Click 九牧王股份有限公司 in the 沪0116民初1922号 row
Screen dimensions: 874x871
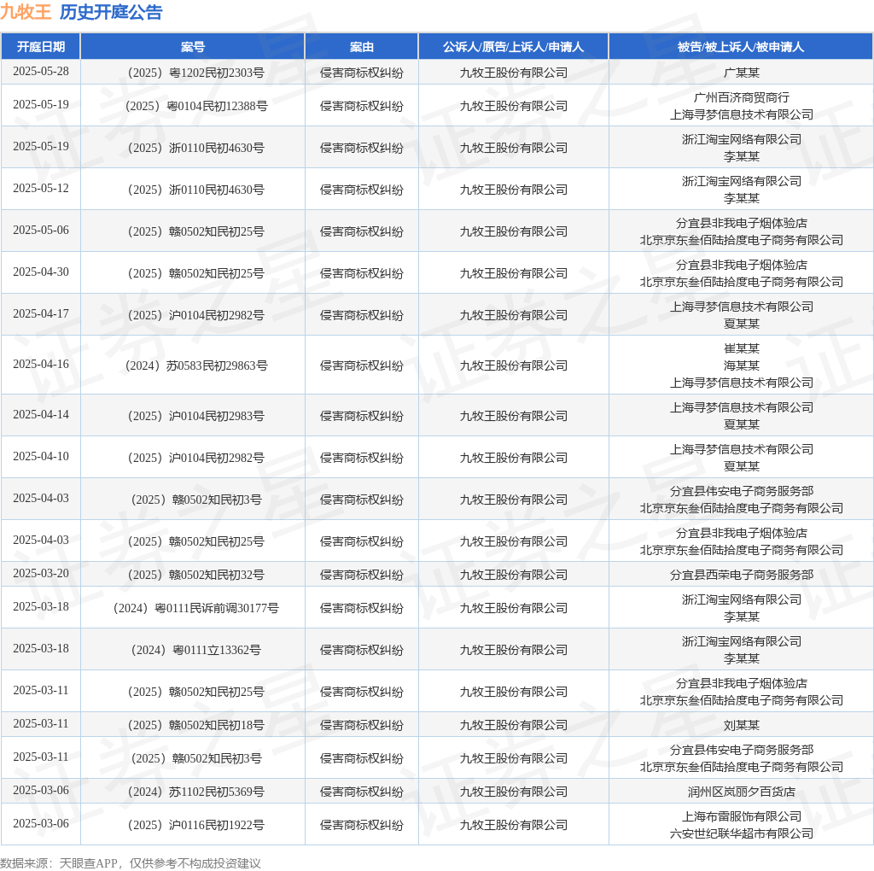(513, 825)
